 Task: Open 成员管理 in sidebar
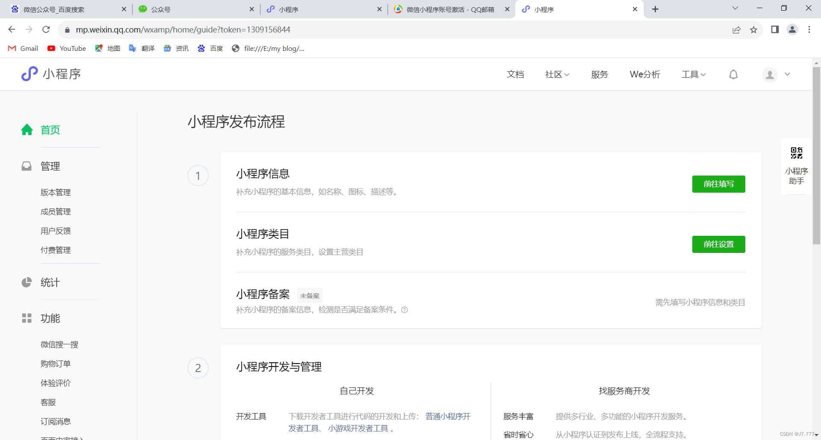pyautogui.click(x=56, y=212)
